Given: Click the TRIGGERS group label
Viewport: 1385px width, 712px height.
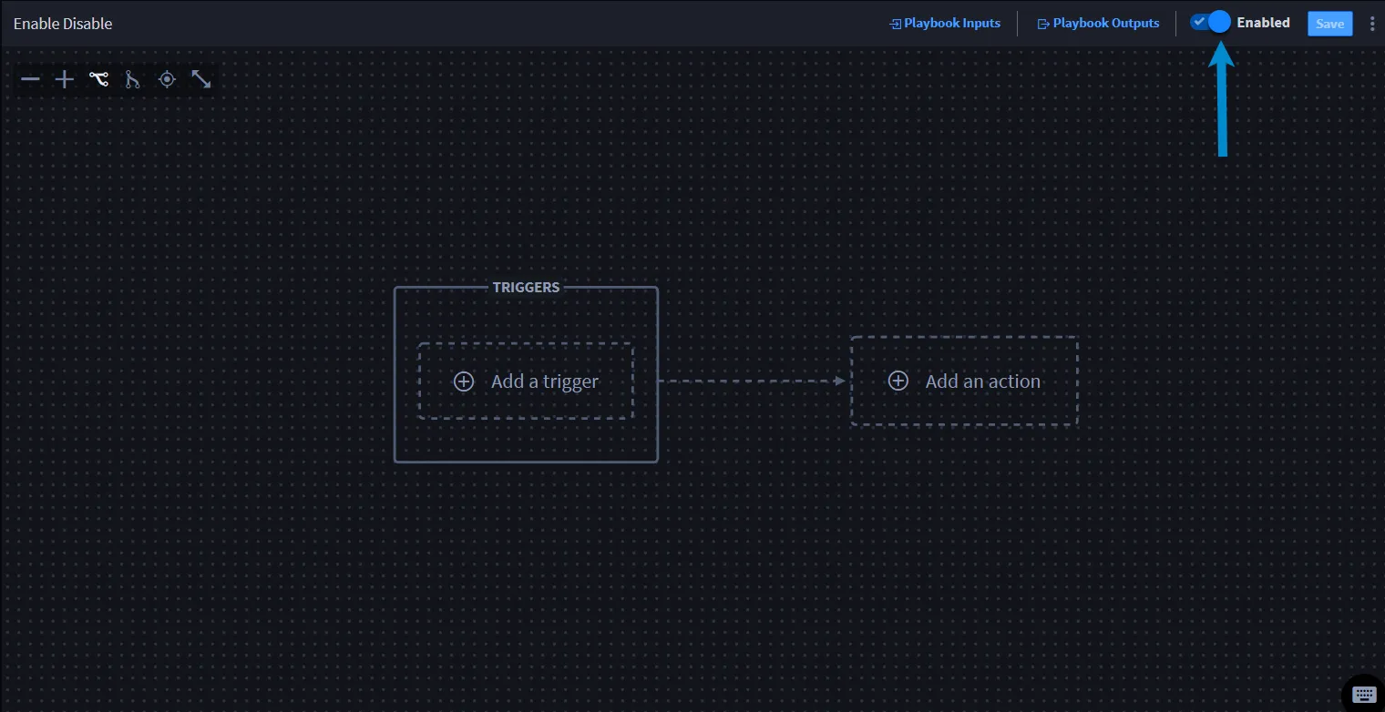Looking at the screenshot, I should click(526, 287).
